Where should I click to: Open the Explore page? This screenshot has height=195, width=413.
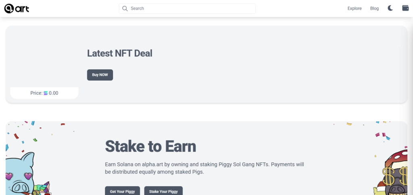pos(355,8)
